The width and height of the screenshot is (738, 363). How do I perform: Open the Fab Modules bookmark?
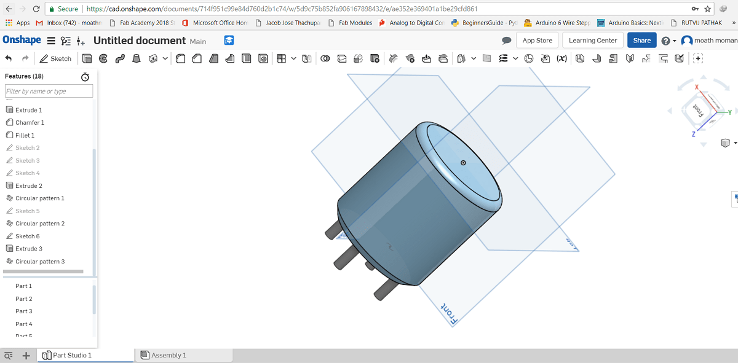[x=351, y=23]
